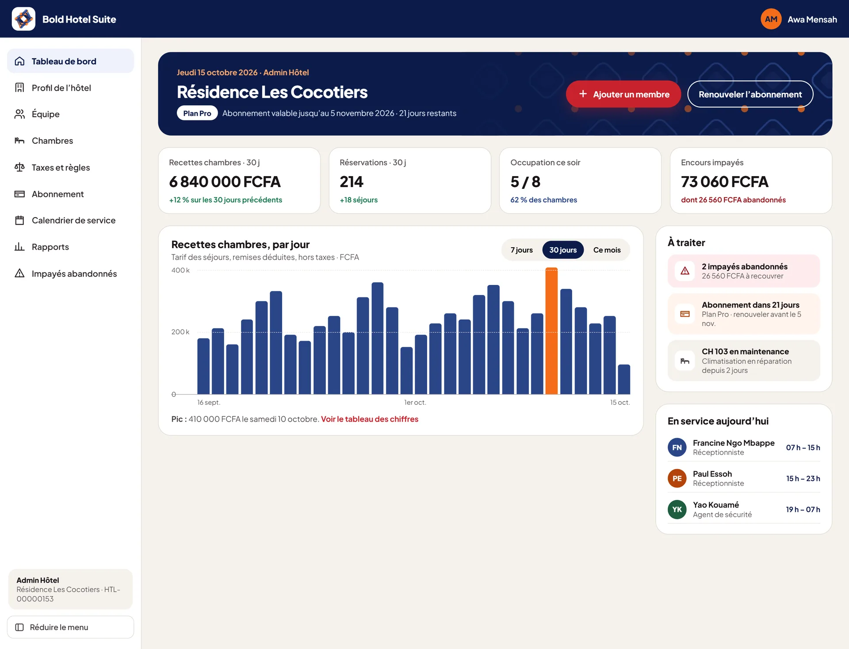Open the AM user avatar
This screenshot has height=649, width=849.
coord(771,19)
